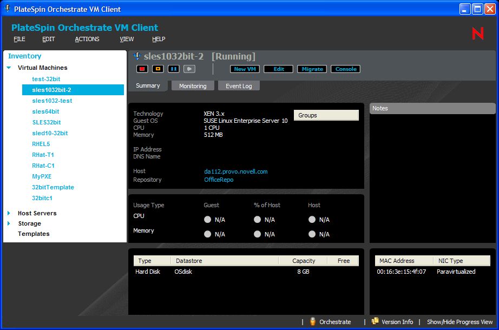The height and width of the screenshot is (330, 499).
Task: Click the OSdisk datastore cell
Action: pos(183,272)
